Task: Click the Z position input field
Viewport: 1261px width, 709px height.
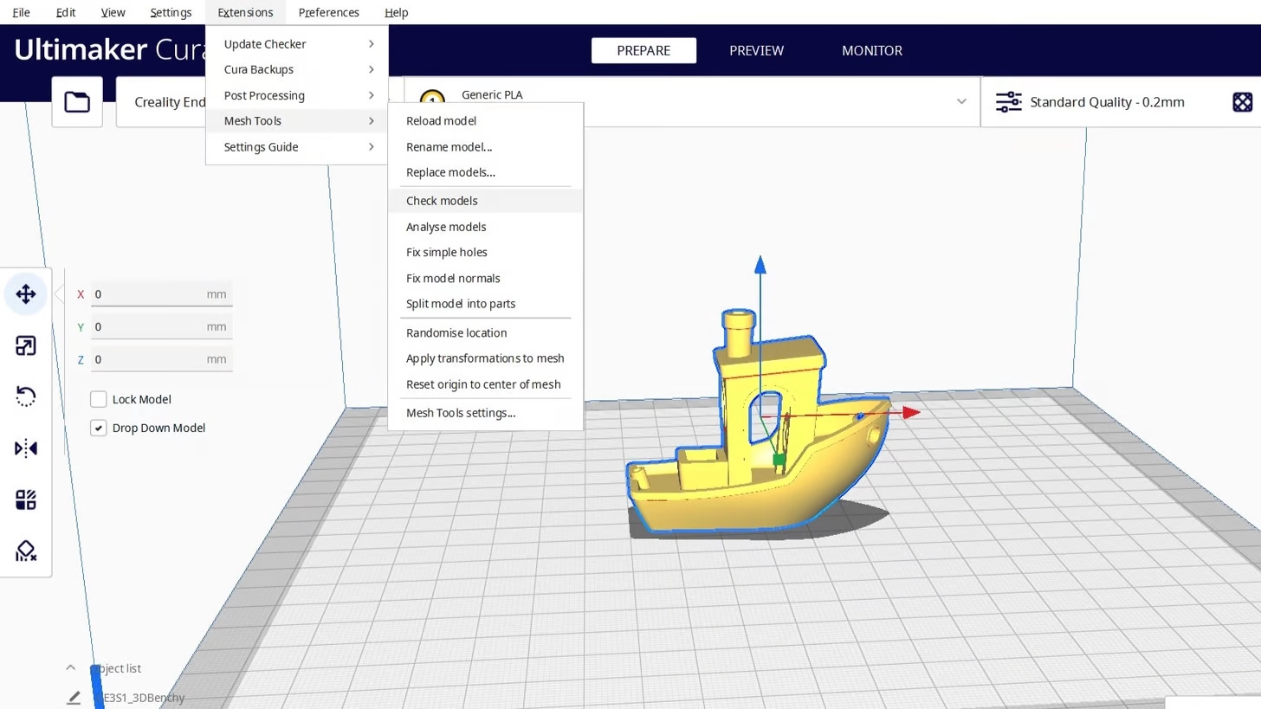Action: [161, 359]
